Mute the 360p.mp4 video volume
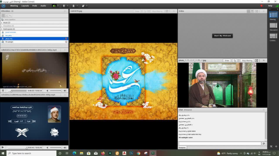279x156 pixels. pos(47,91)
